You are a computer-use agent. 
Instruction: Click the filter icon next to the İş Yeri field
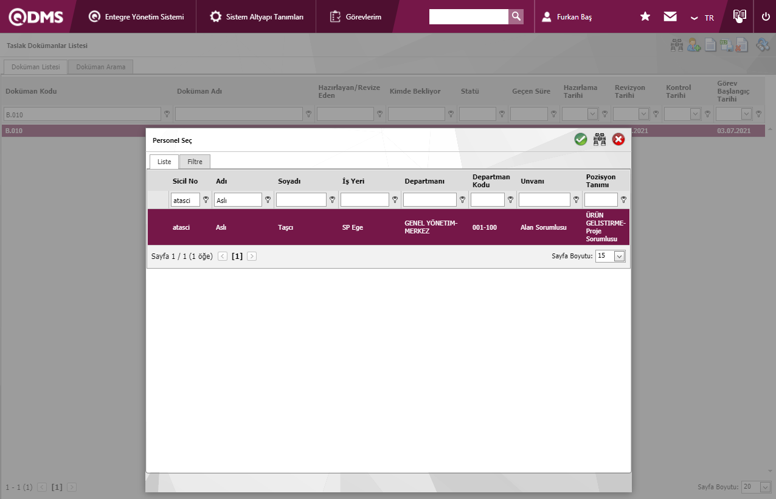click(x=395, y=199)
